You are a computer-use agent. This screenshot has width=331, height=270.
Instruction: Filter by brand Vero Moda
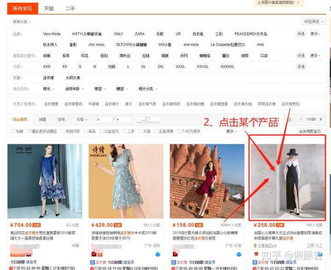click(x=51, y=34)
